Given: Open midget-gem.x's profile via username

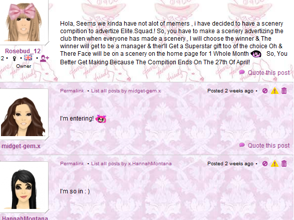Looking at the screenshot, I should coord(21,146).
